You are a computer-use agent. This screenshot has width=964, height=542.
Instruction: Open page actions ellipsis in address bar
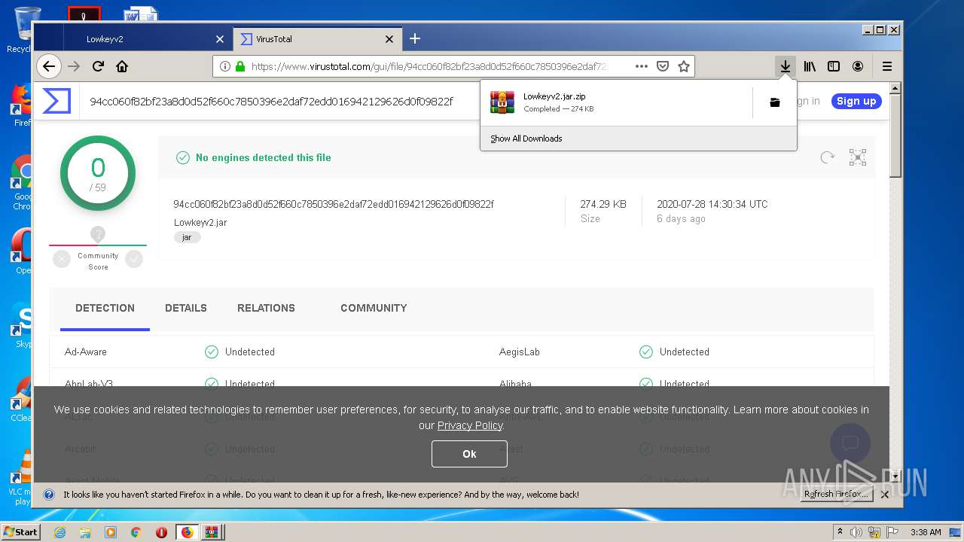tap(641, 66)
